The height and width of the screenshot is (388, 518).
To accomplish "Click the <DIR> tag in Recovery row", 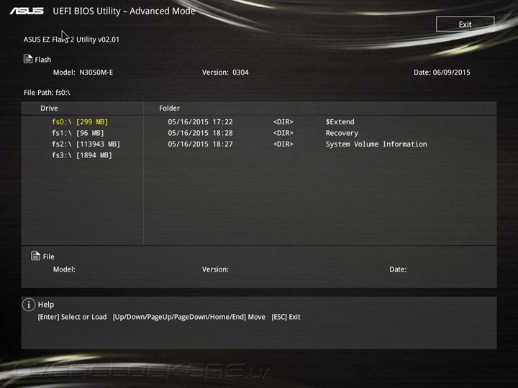I will 283,133.
